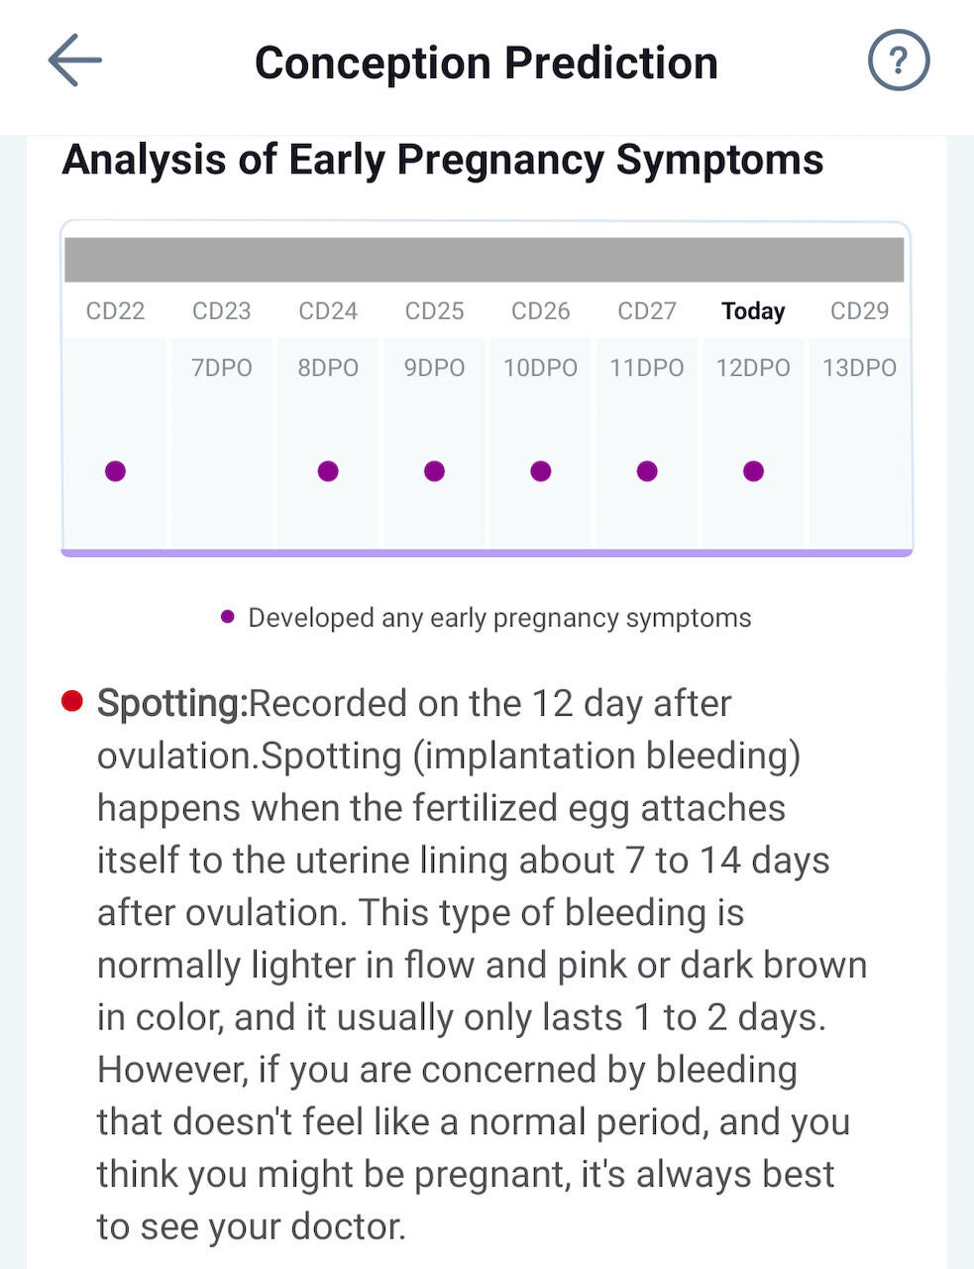Viewport: 974px width, 1269px height.
Task: Select today's symptom dot at 12DPO
Action: [x=753, y=471]
